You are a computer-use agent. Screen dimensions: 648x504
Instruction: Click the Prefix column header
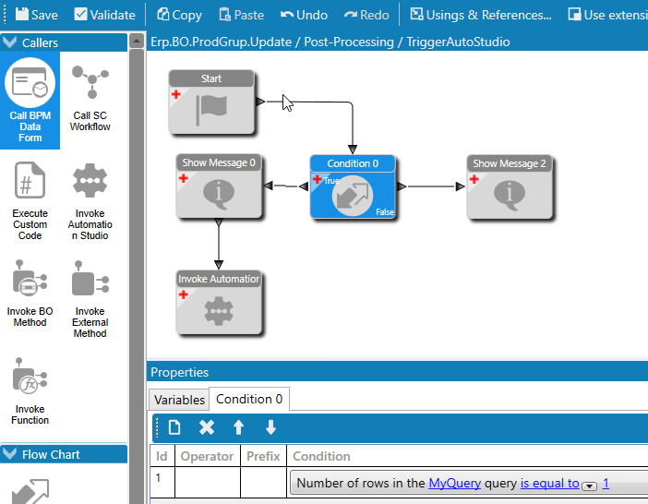tap(263, 456)
